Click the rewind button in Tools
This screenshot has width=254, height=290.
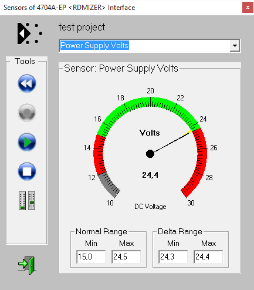pos(27,83)
